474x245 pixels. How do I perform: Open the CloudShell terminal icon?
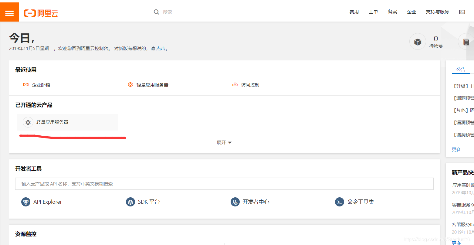(x=462, y=12)
